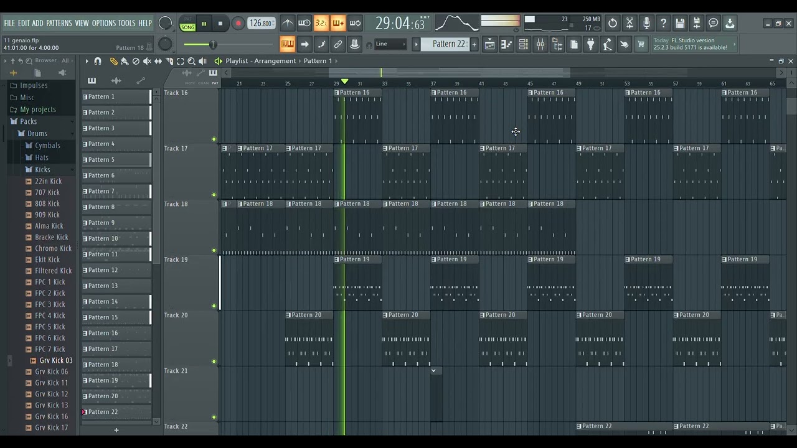797x448 pixels.
Task: Select the Draw pencil tool in Playlist
Action: click(113, 61)
